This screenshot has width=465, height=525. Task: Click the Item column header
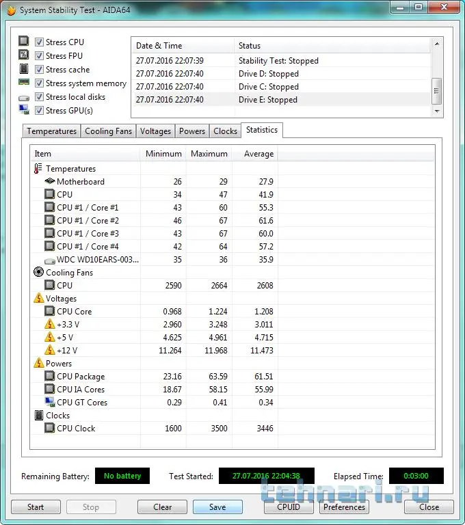tap(85, 154)
